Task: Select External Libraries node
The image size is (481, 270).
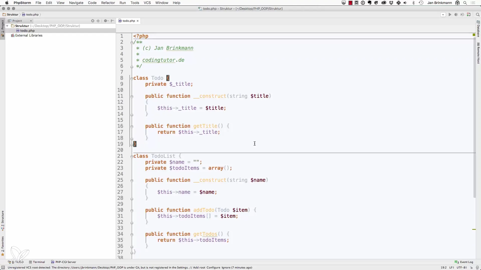Action: (29, 35)
